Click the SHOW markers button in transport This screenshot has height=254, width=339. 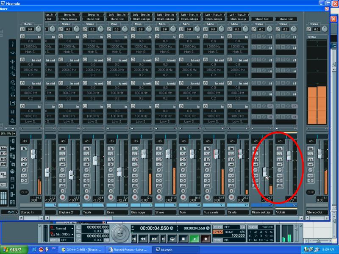pyautogui.click(x=253, y=227)
